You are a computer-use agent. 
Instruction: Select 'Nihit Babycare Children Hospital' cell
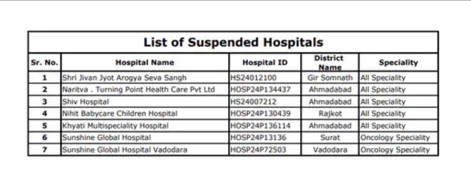click(145, 114)
